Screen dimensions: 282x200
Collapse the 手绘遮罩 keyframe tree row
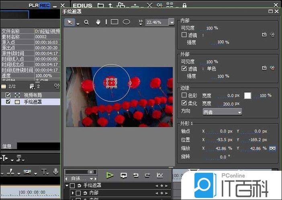67,186
